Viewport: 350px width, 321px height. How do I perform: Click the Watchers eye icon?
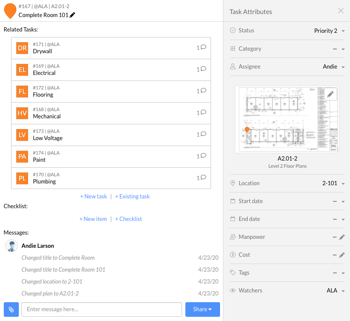pyautogui.click(x=233, y=290)
